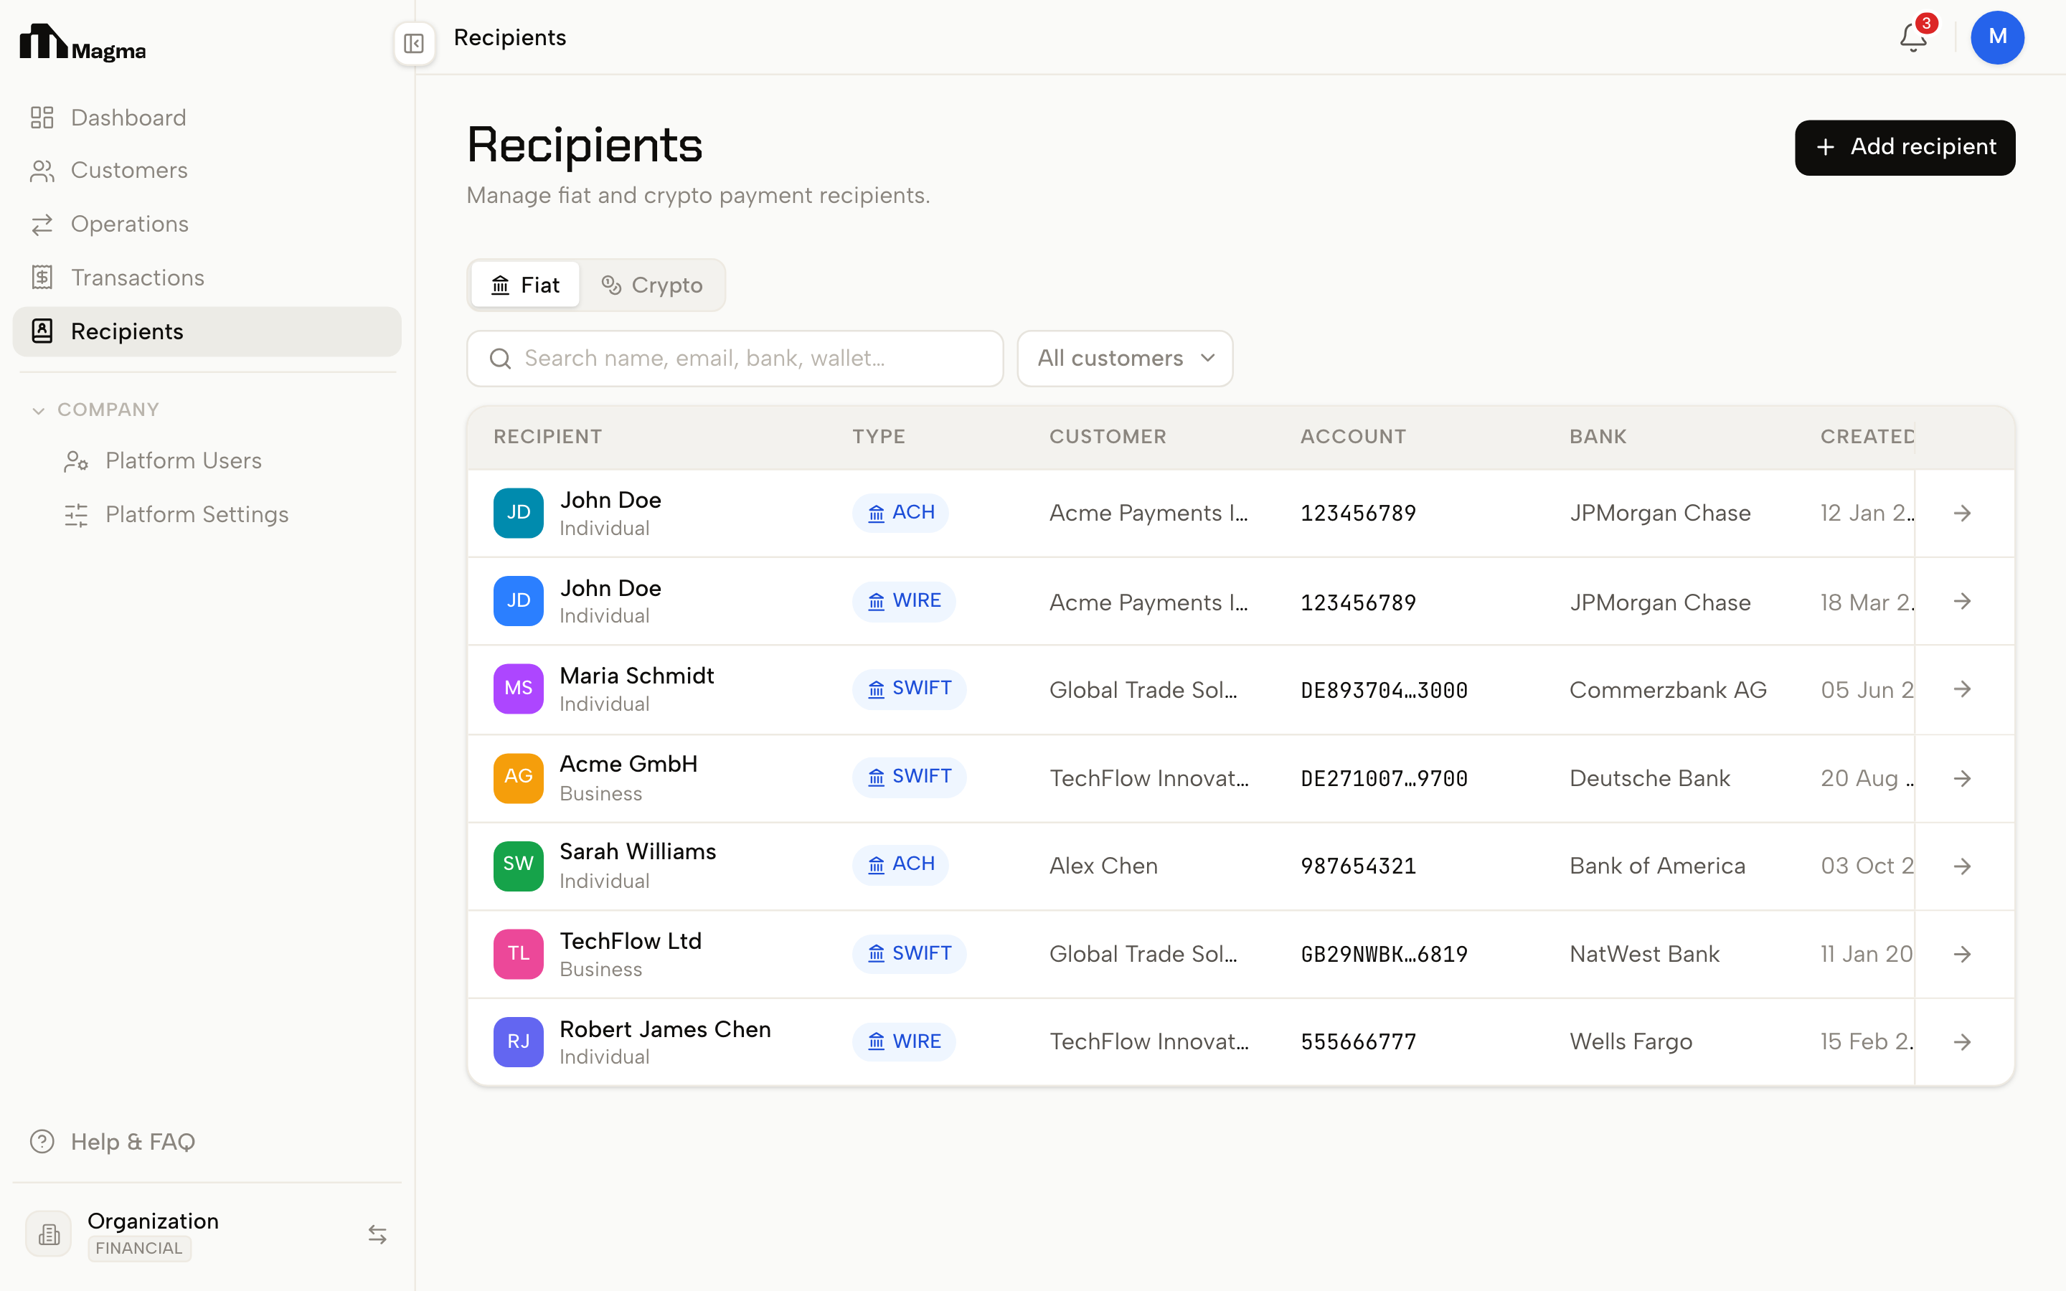Screen dimensions: 2066x1291
Task: Sort by TYPE column header
Action: coord(879,436)
